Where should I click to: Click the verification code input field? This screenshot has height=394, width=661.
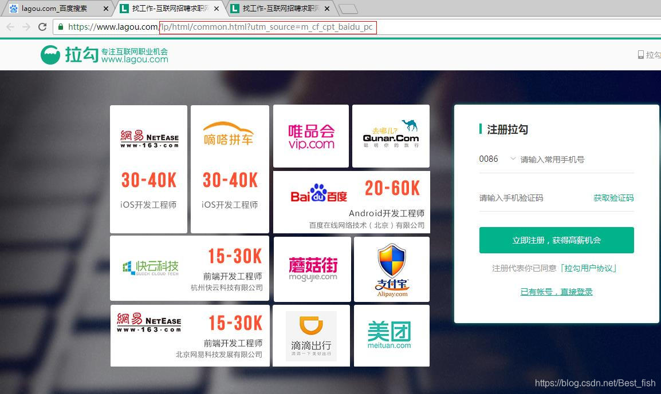533,198
